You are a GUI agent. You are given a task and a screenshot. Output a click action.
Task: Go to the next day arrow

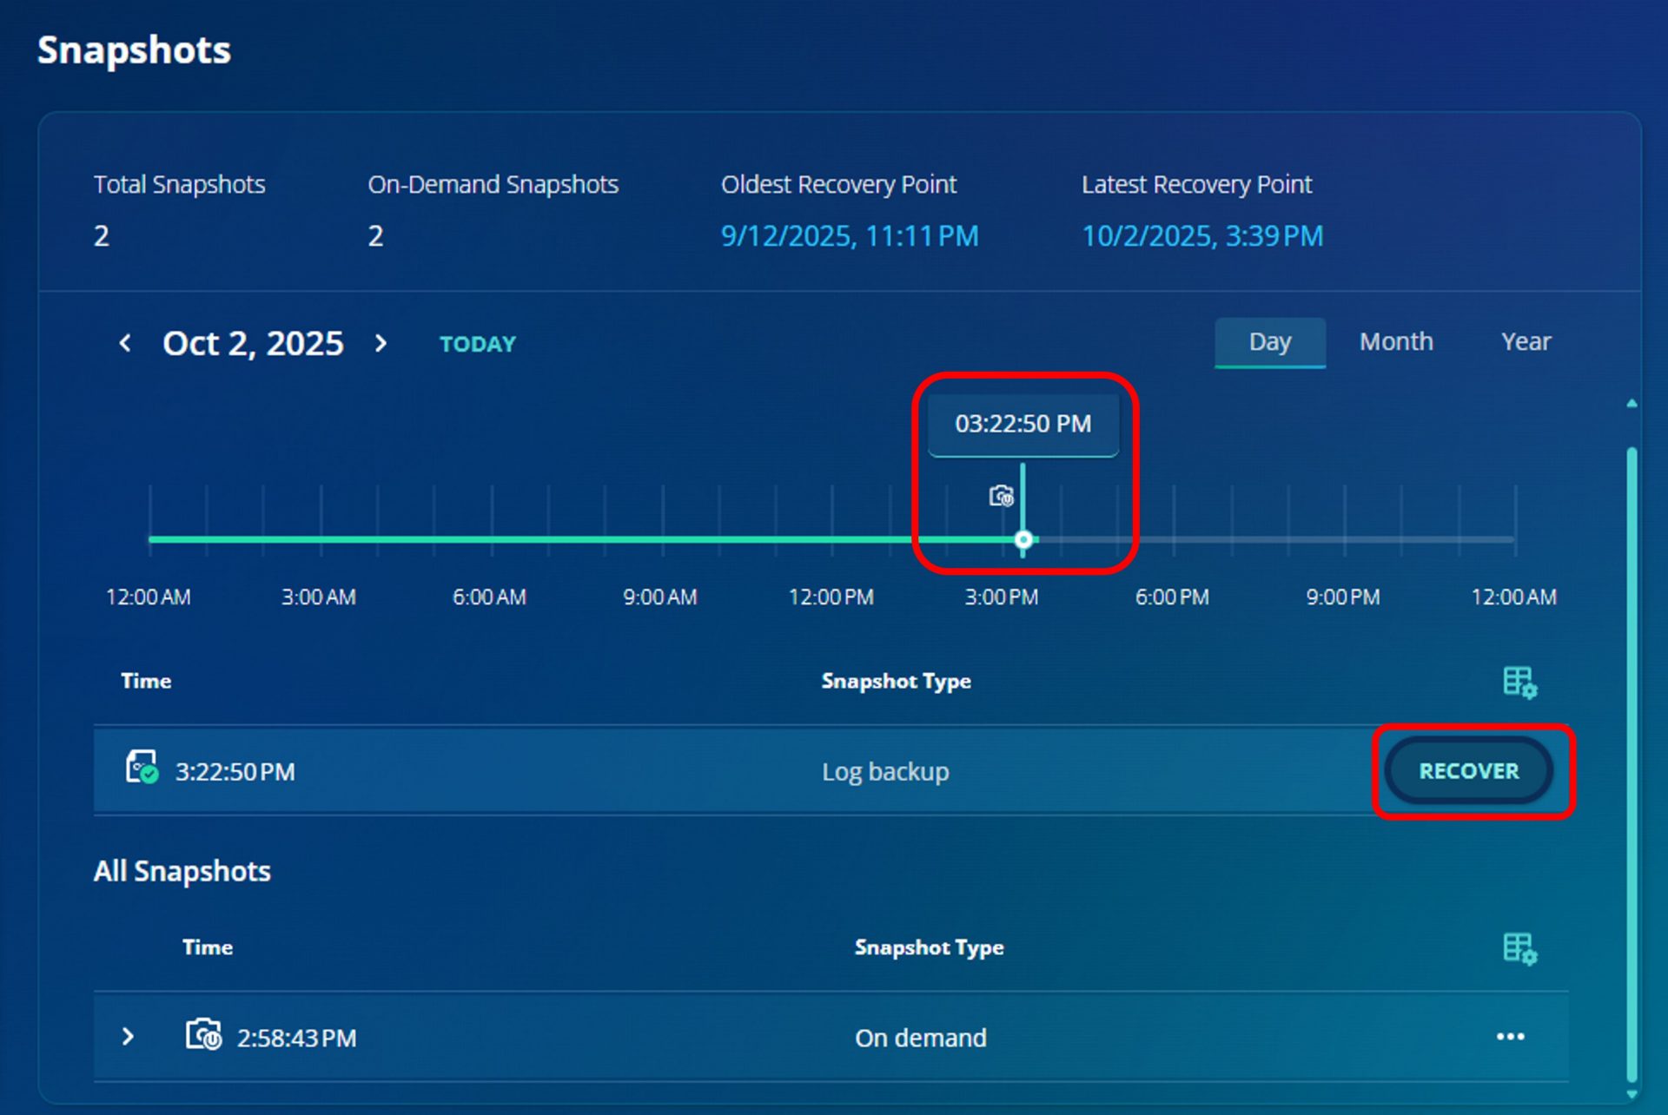pos(381,343)
